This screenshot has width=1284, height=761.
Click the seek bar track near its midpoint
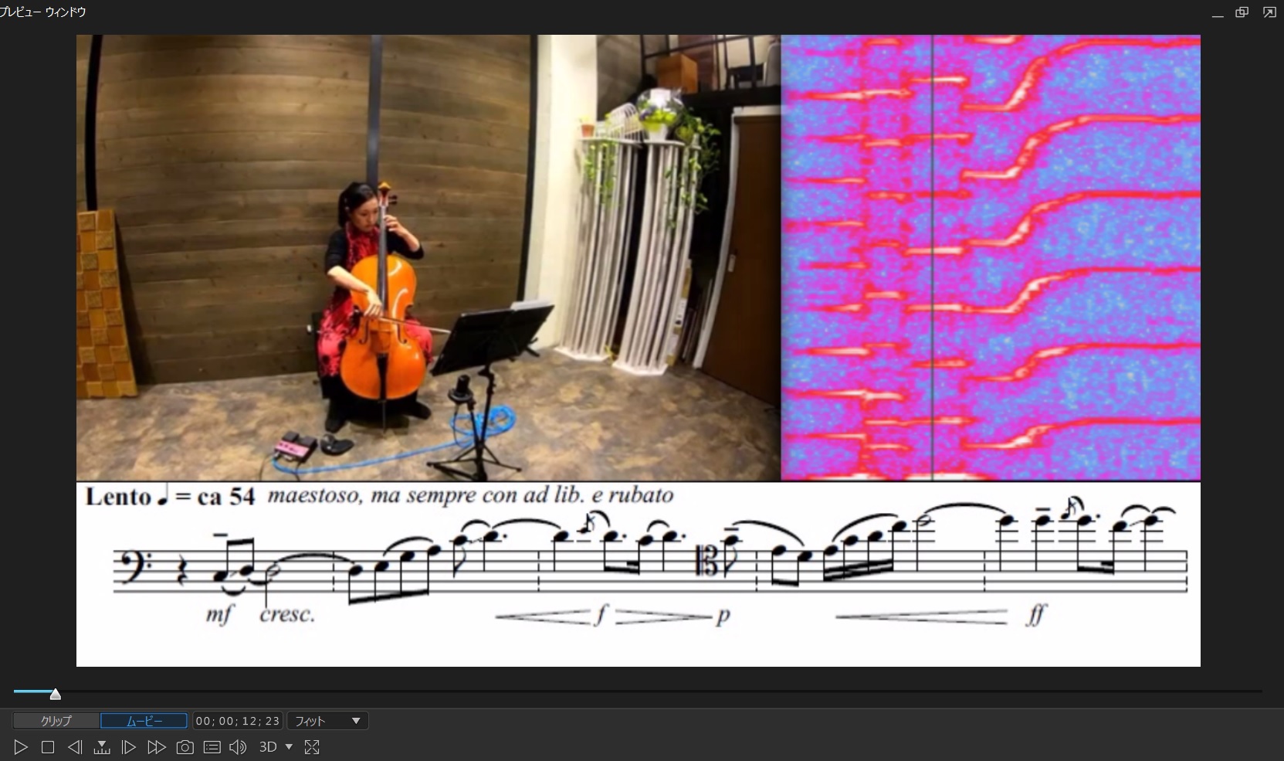click(638, 691)
